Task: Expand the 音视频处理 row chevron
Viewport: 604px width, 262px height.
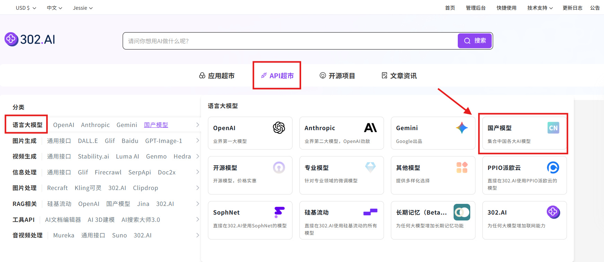Action: coord(198,235)
